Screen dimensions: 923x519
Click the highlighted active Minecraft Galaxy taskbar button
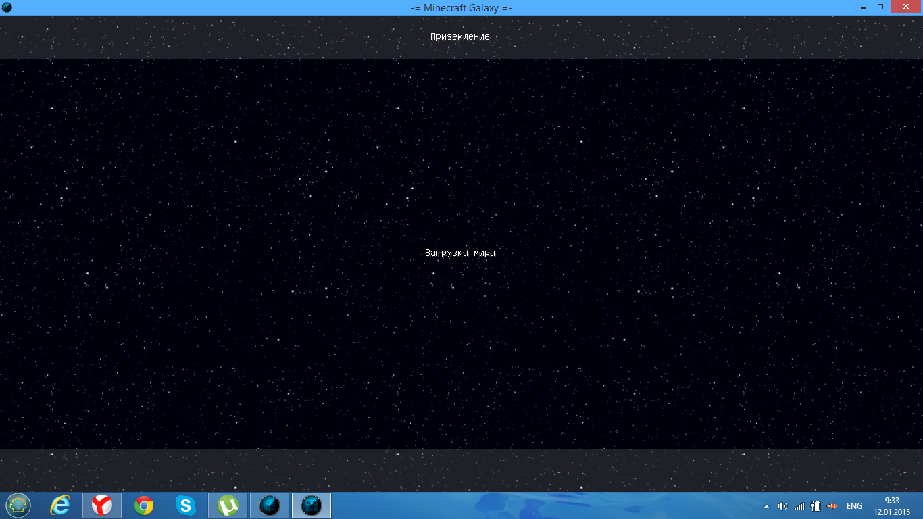pyautogui.click(x=311, y=505)
